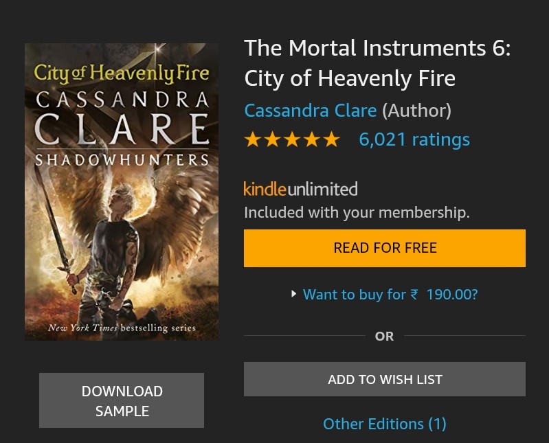Open Other Editions (1)

tap(385, 424)
